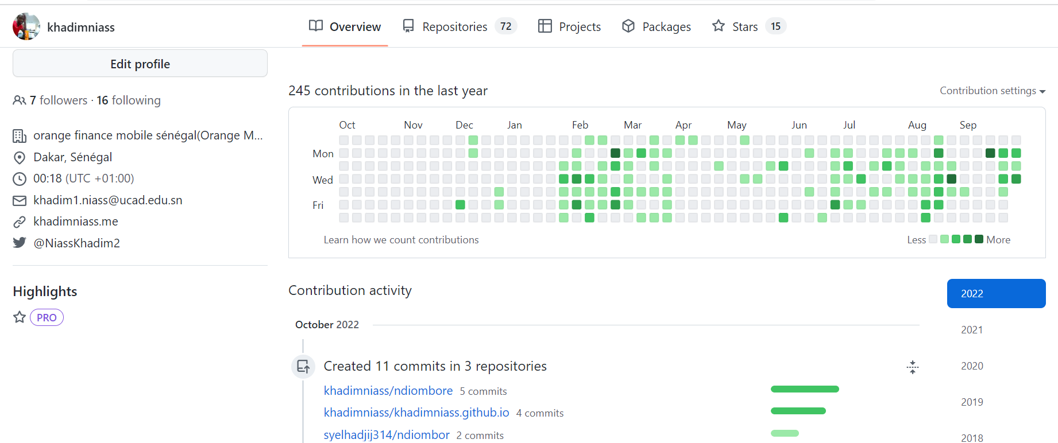Select the 2022 year filter button
The height and width of the screenshot is (443, 1058).
(x=997, y=293)
